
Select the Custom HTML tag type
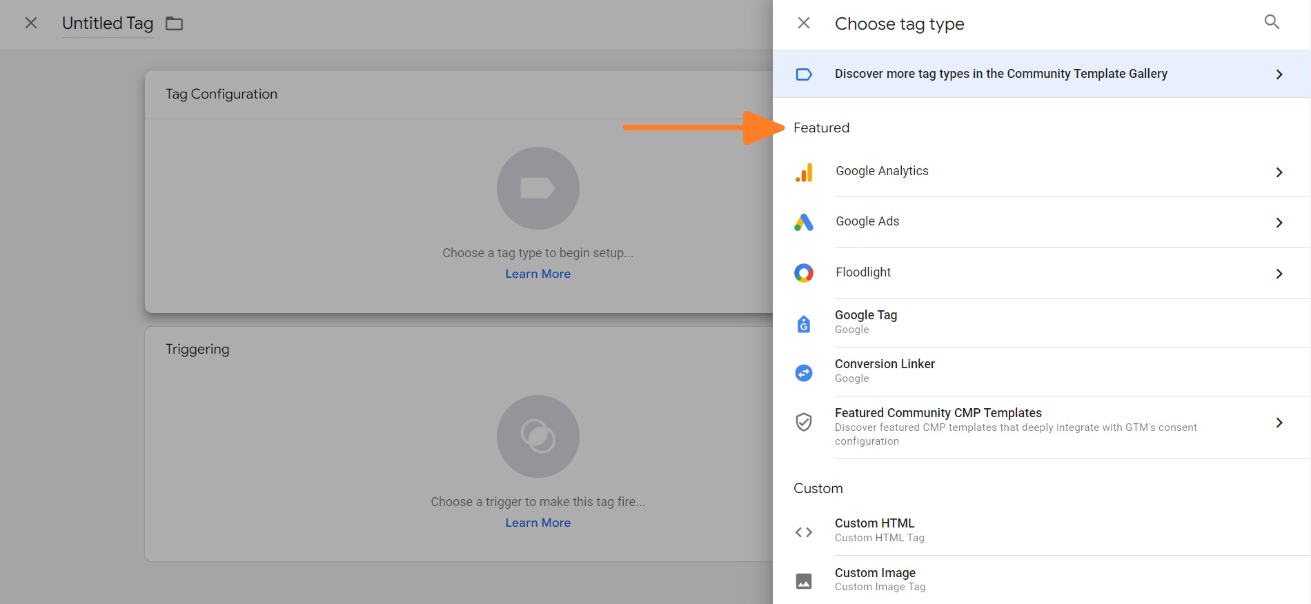point(1042,531)
